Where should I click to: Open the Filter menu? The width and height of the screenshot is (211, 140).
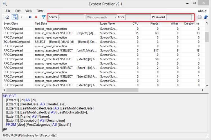[40, 11]
